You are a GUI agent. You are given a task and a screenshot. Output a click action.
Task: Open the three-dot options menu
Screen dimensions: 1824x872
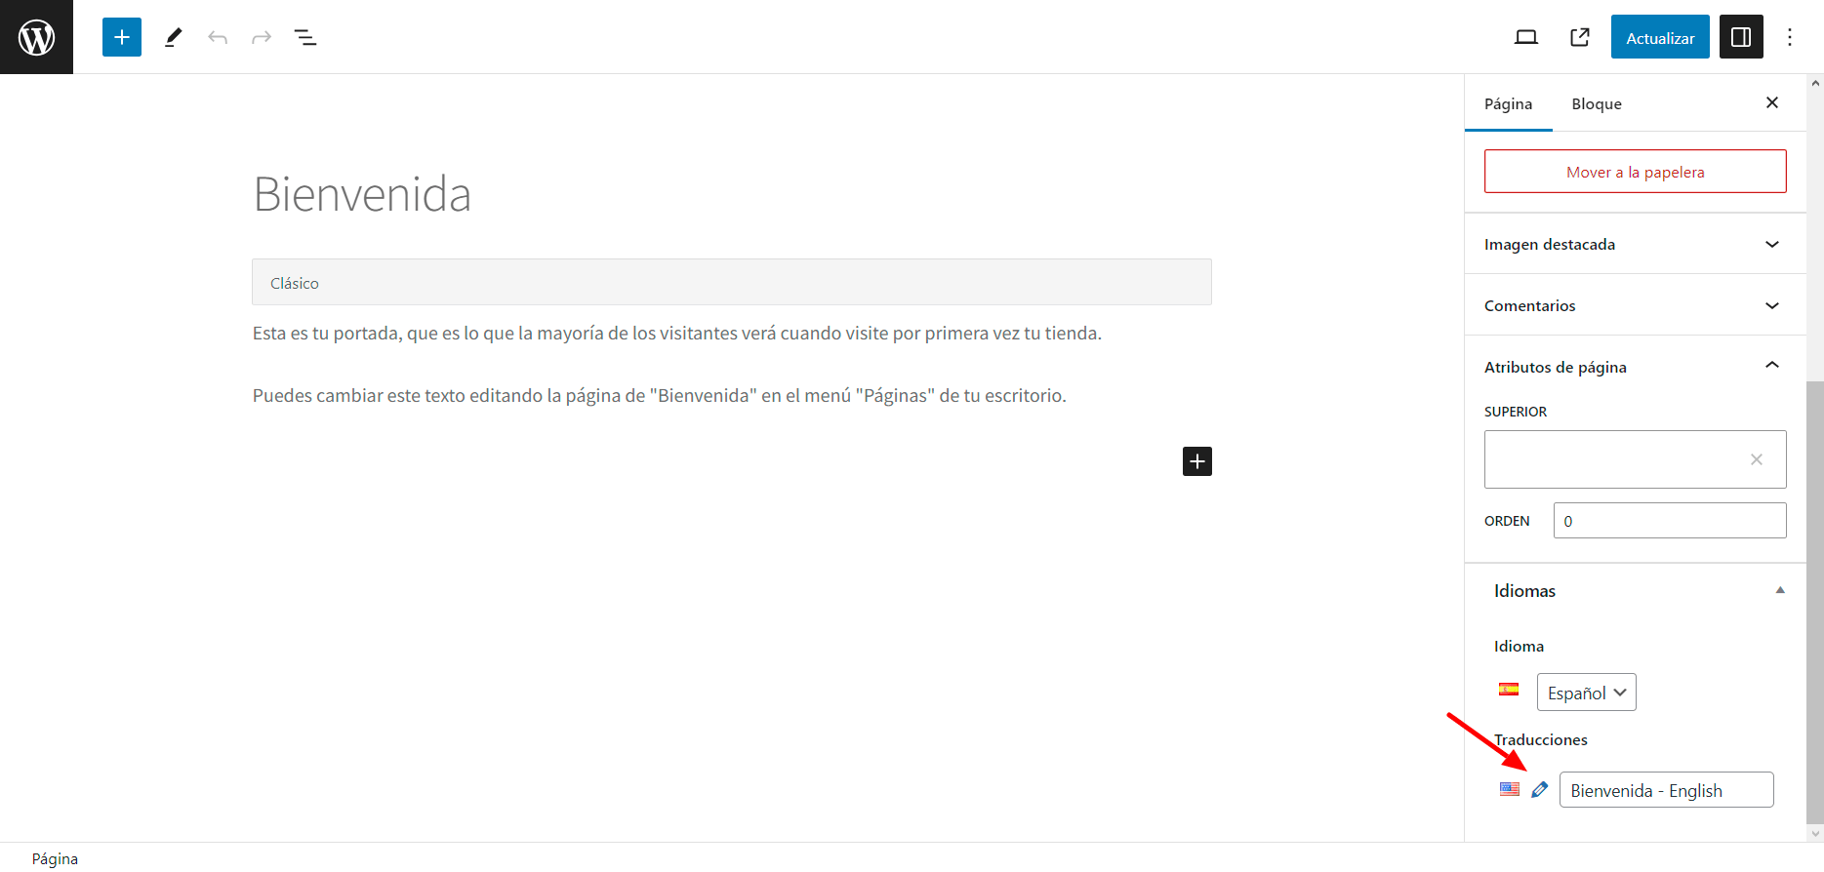point(1790,37)
